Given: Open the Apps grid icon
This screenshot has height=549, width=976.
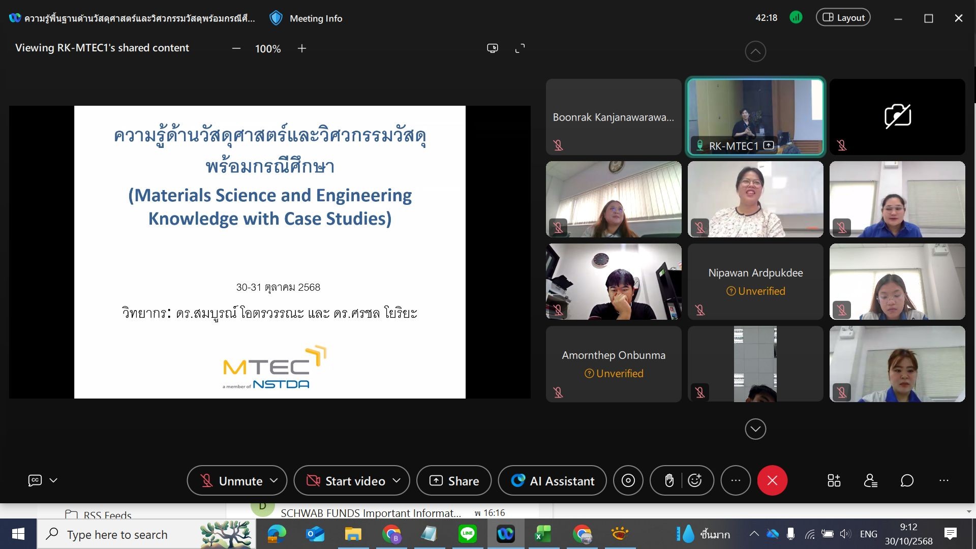Looking at the screenshot, I should point(834,480).
